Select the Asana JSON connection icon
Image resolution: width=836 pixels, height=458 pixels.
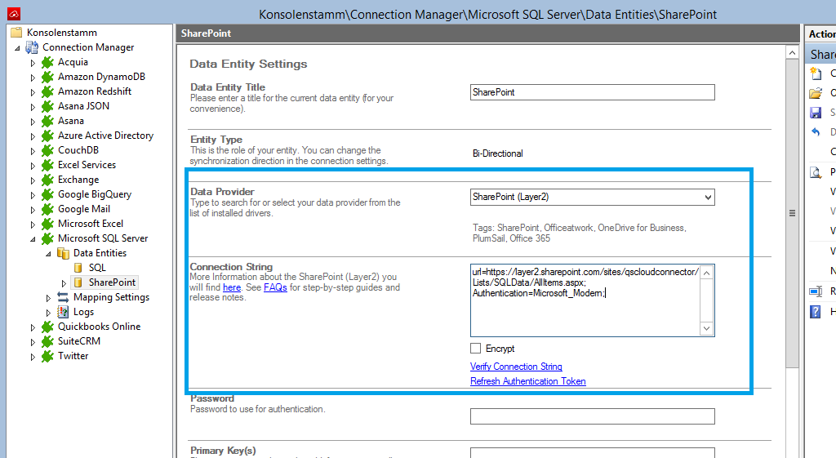[48, 106]
